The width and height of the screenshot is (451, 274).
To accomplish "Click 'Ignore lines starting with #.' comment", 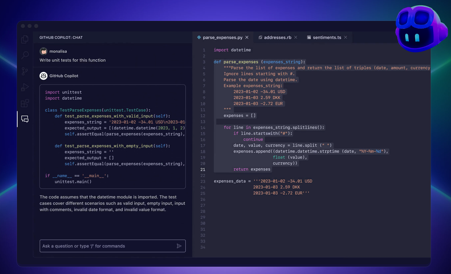I will 259,74.
